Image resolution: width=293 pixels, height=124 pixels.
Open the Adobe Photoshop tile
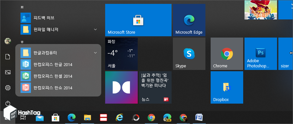coord(261,54)
